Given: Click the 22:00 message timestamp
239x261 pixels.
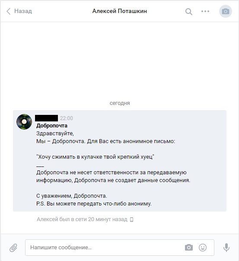Looking at the screenshot, I should [67, 118].
